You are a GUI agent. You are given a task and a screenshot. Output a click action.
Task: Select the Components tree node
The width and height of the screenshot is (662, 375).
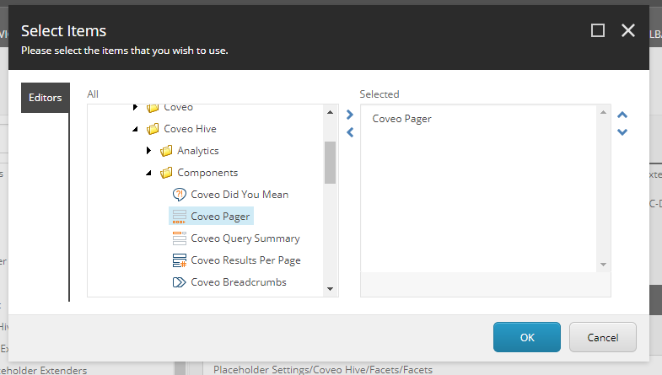tap(207, 173)
